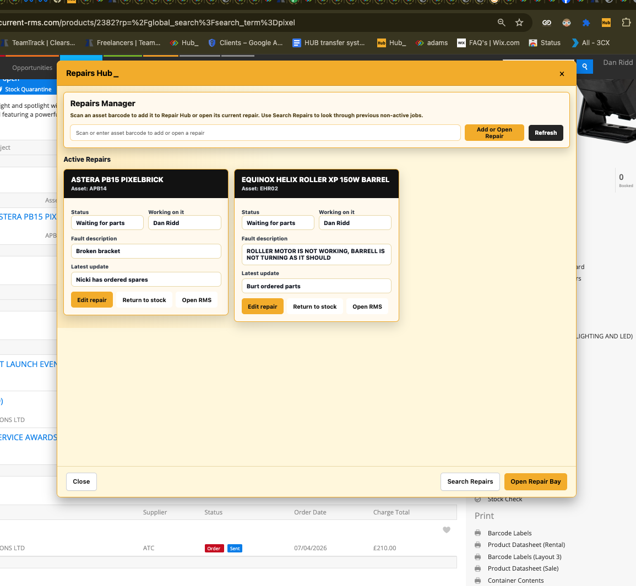Click the 'ROLLLER MOTOR IS NOT WORKING' fault text
Screen dimensions: 636x586
pyautogui.click(x=317, y=255)
